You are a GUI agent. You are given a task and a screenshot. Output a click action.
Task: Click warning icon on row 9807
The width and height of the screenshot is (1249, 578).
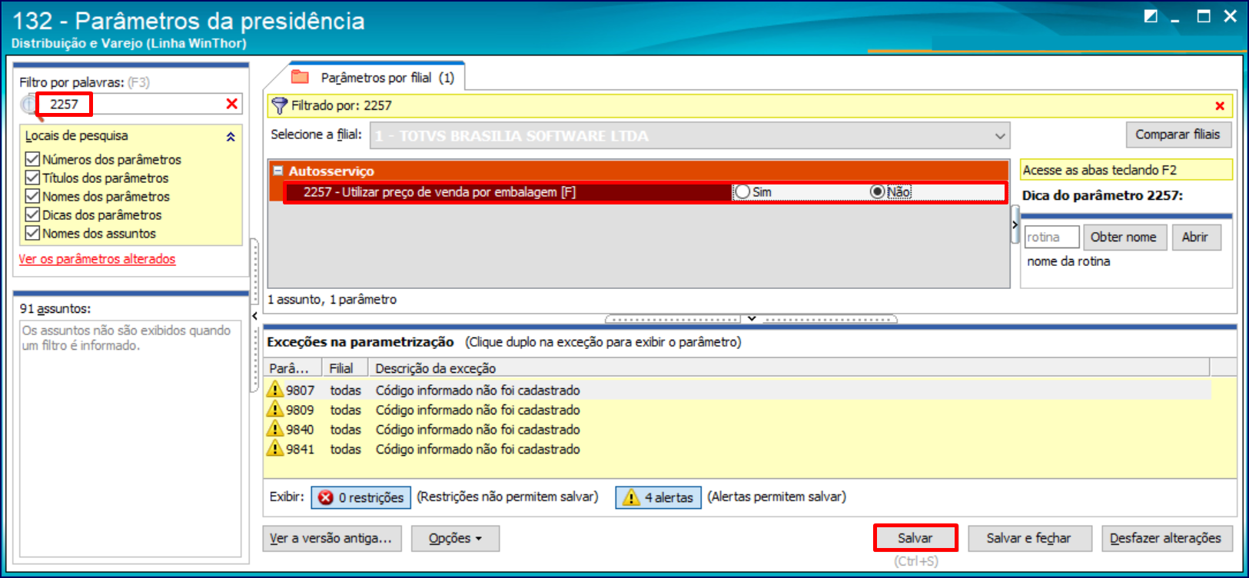pos(274,390)
